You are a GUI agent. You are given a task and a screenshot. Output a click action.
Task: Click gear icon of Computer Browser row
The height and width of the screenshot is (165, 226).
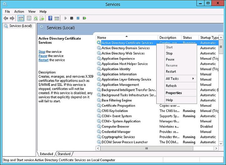tap(99, 126)
